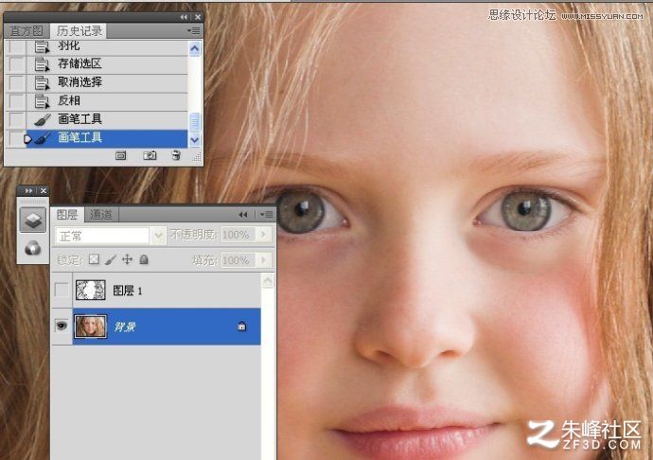The image size is (653, 460).
Task: Select the 存储选区 history state
Action: tap(107, 64)
